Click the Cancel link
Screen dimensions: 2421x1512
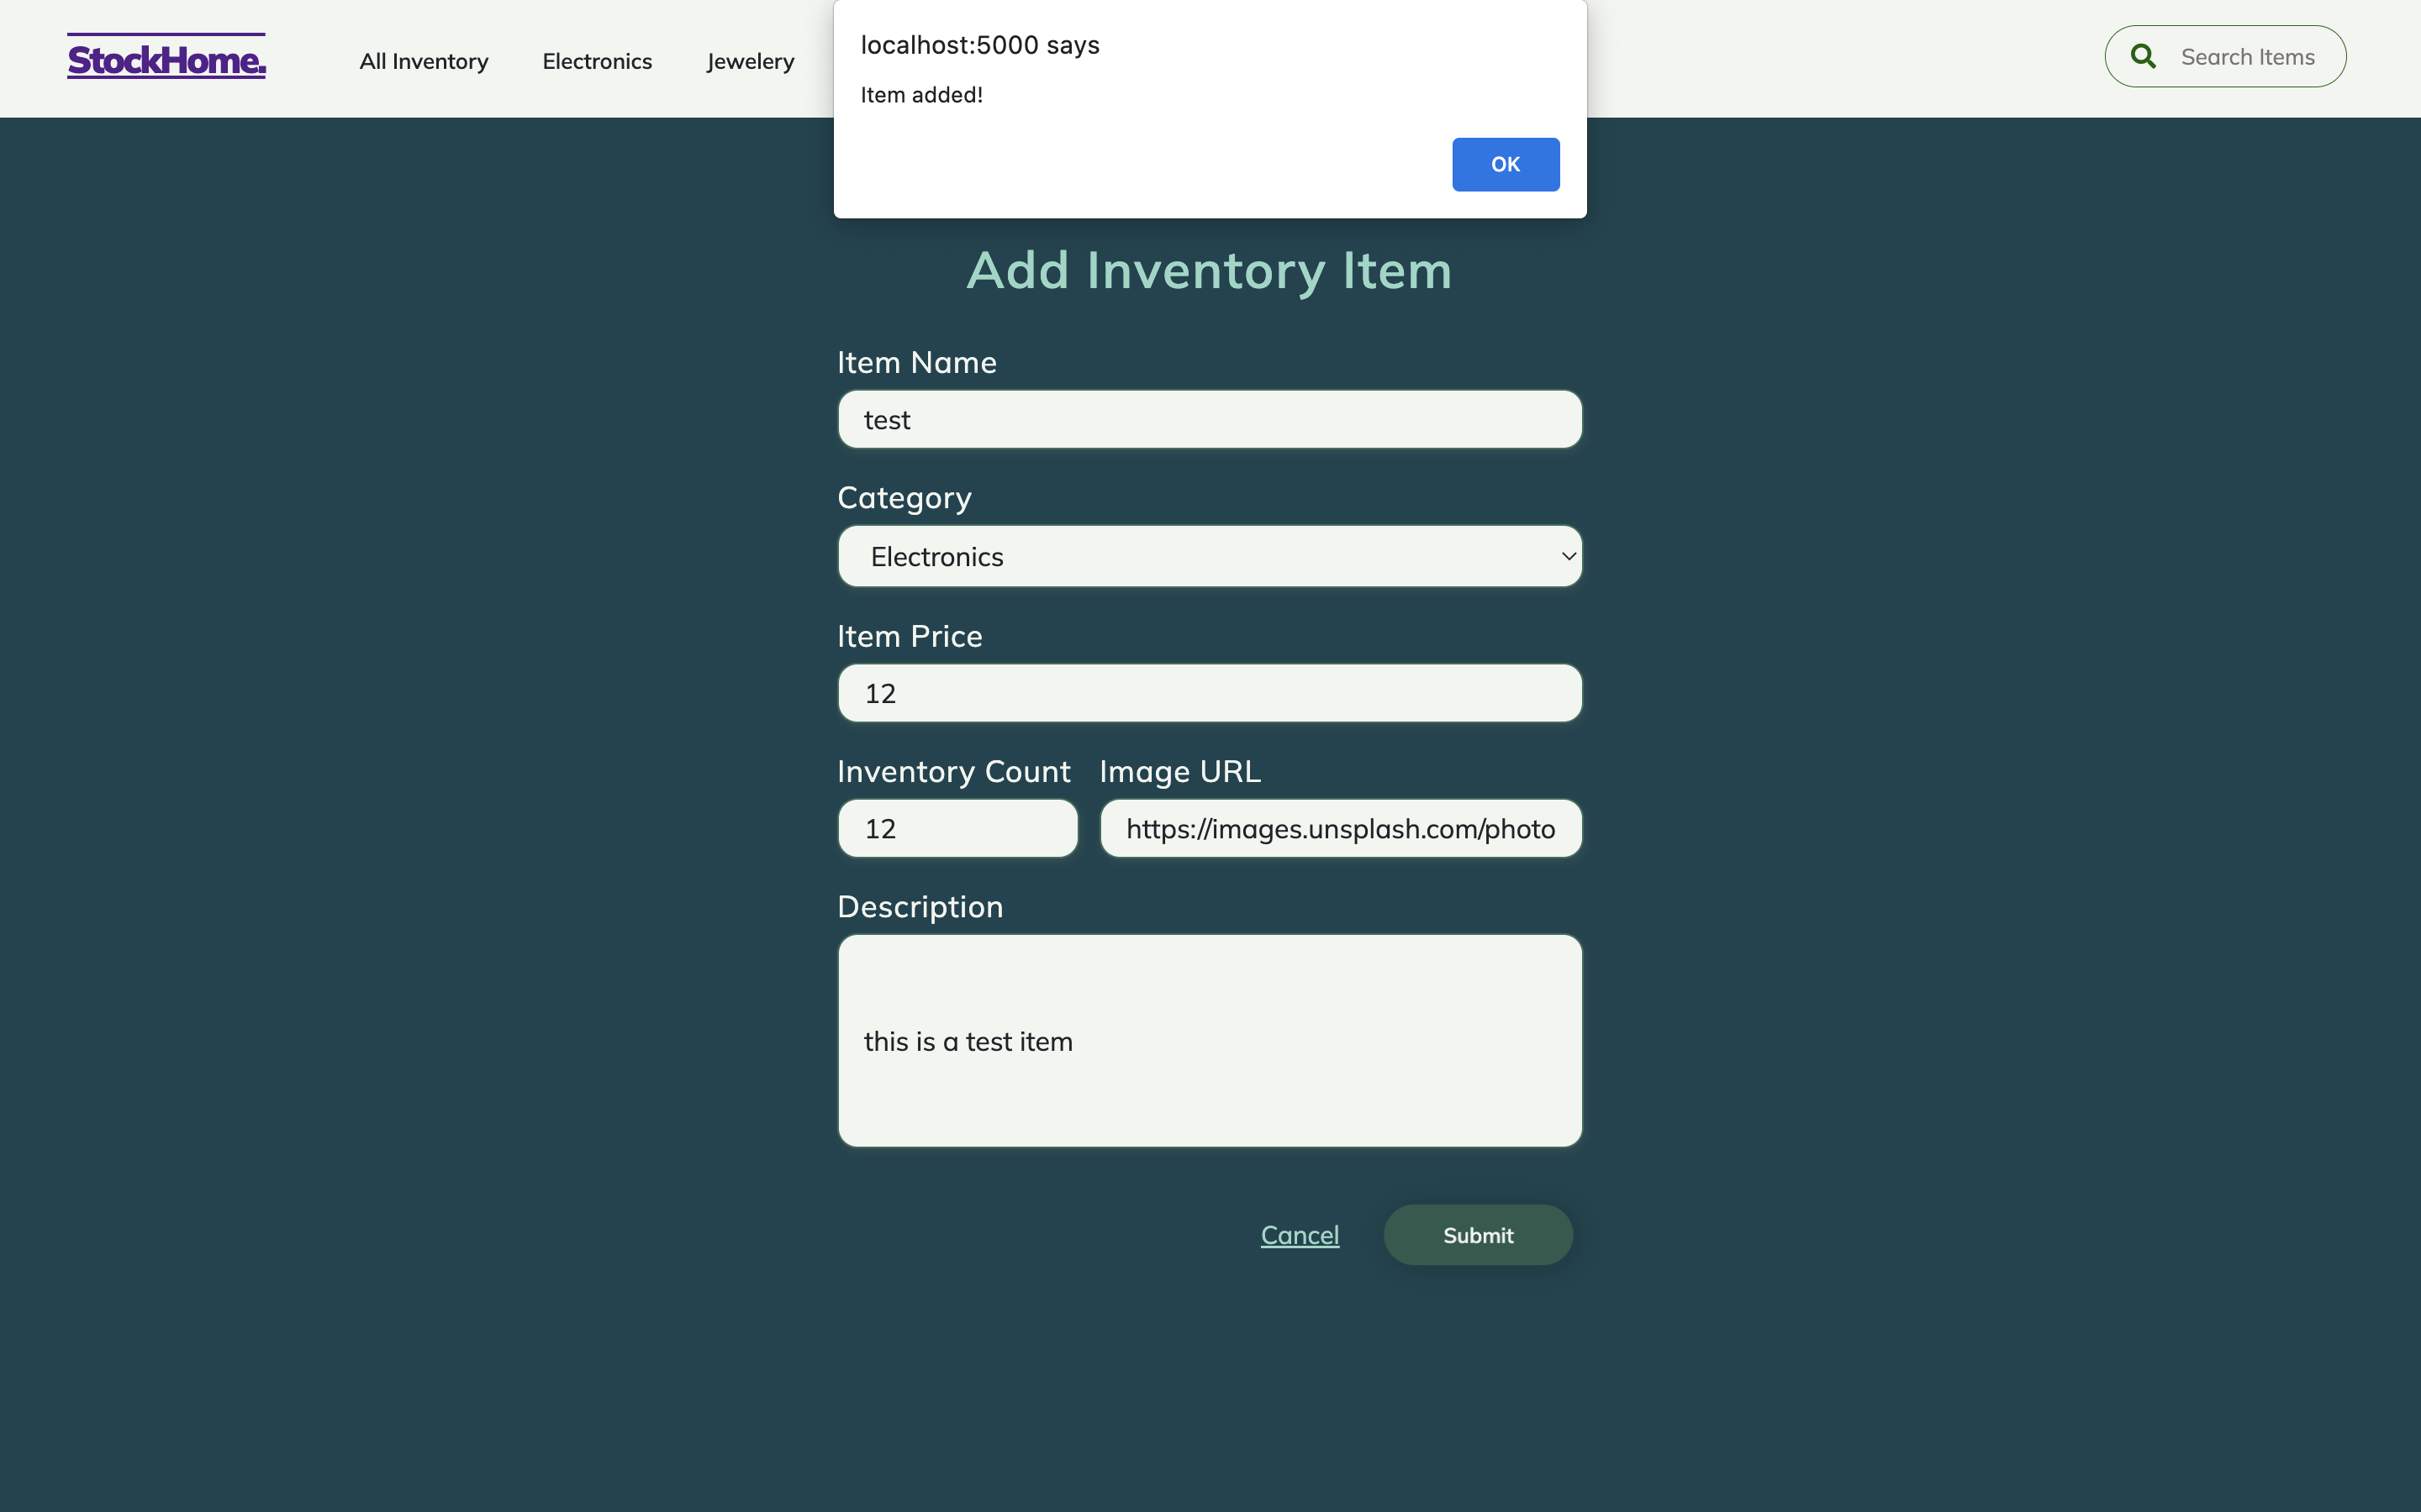[x=1300, y=1235]
